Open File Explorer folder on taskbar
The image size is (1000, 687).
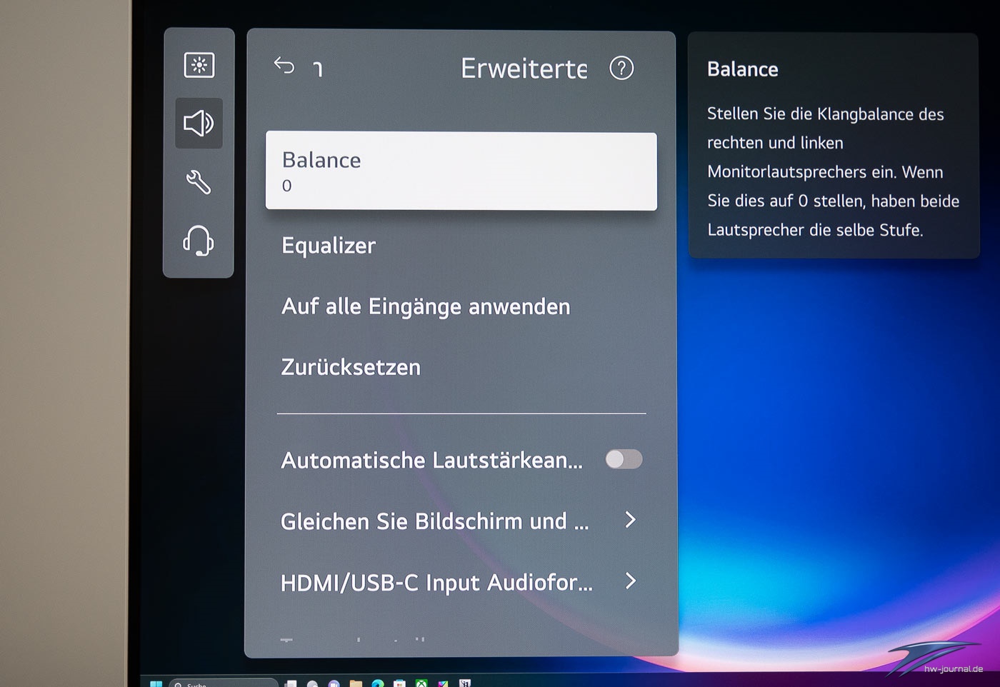click(x=356, y=683)
